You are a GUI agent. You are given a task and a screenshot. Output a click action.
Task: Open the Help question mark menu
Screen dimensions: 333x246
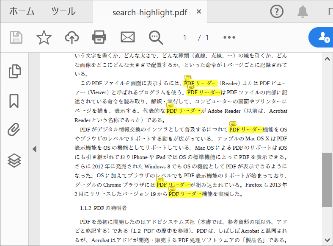[276, 11]
